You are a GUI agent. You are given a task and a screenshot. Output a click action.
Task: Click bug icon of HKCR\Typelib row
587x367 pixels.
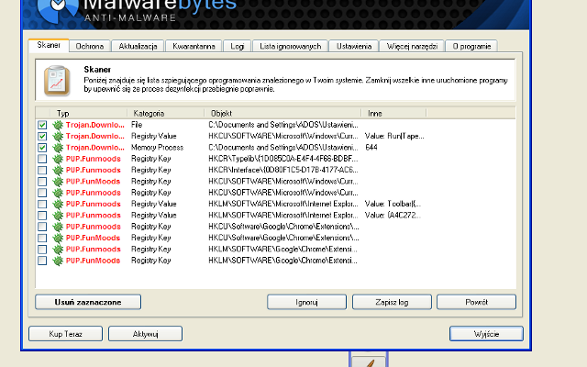(x=58, y=159)
